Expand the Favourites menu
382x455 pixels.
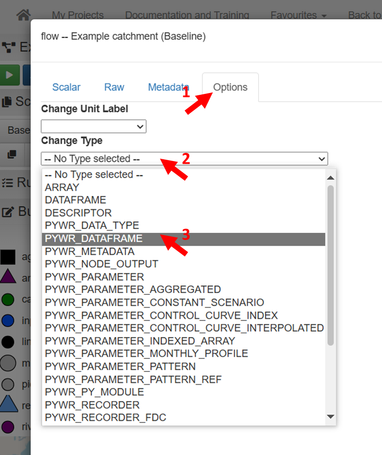299,15
